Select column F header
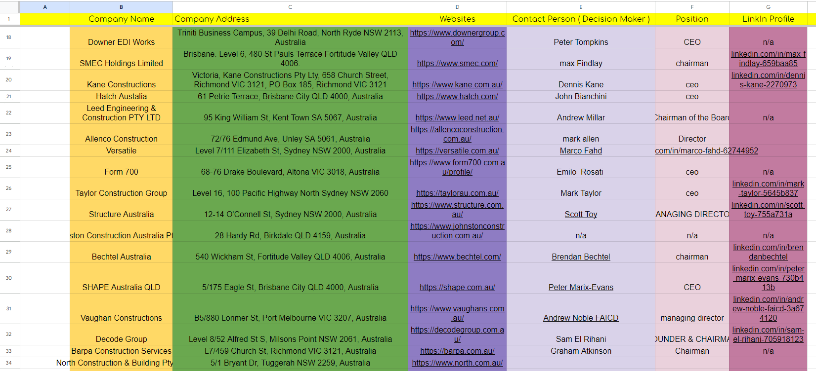The height and width of the screenshot is (371, 816). pyautogui.click(x=692, y=7)
